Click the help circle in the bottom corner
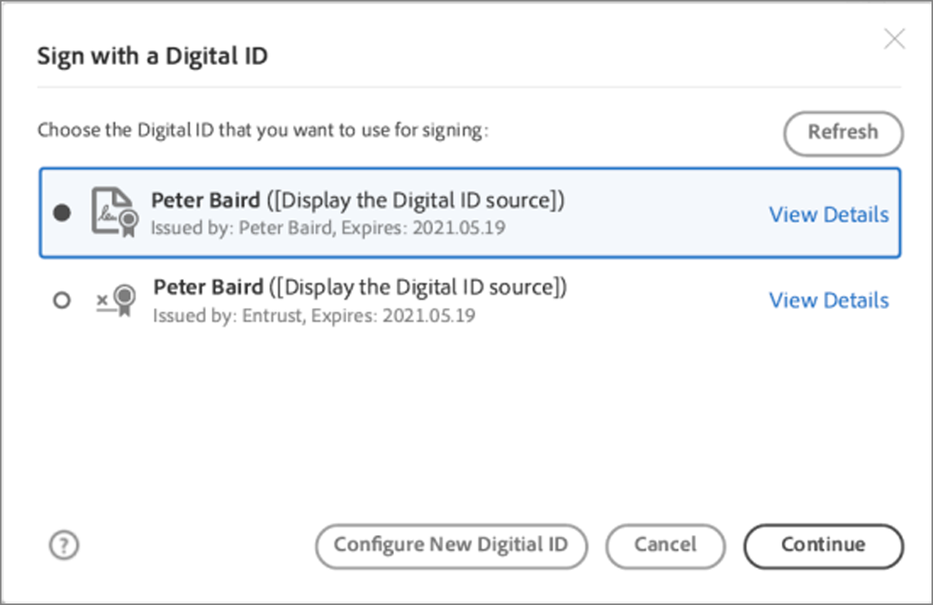The image size is (933, 605). tap(64, 546)
